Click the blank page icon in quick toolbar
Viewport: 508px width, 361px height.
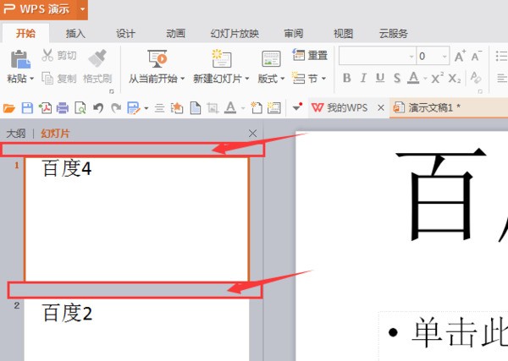[x=196, y=107]
